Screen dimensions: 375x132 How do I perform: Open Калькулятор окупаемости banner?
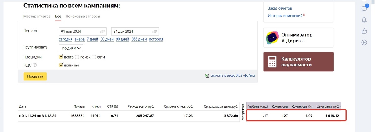298,62
